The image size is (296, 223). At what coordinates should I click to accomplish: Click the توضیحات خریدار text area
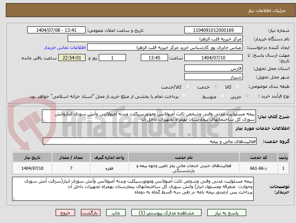coord(133,189)
